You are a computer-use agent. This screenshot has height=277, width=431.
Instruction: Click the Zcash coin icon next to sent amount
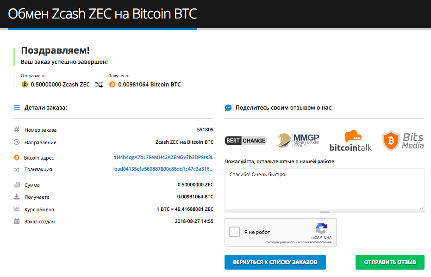(25, 85)
